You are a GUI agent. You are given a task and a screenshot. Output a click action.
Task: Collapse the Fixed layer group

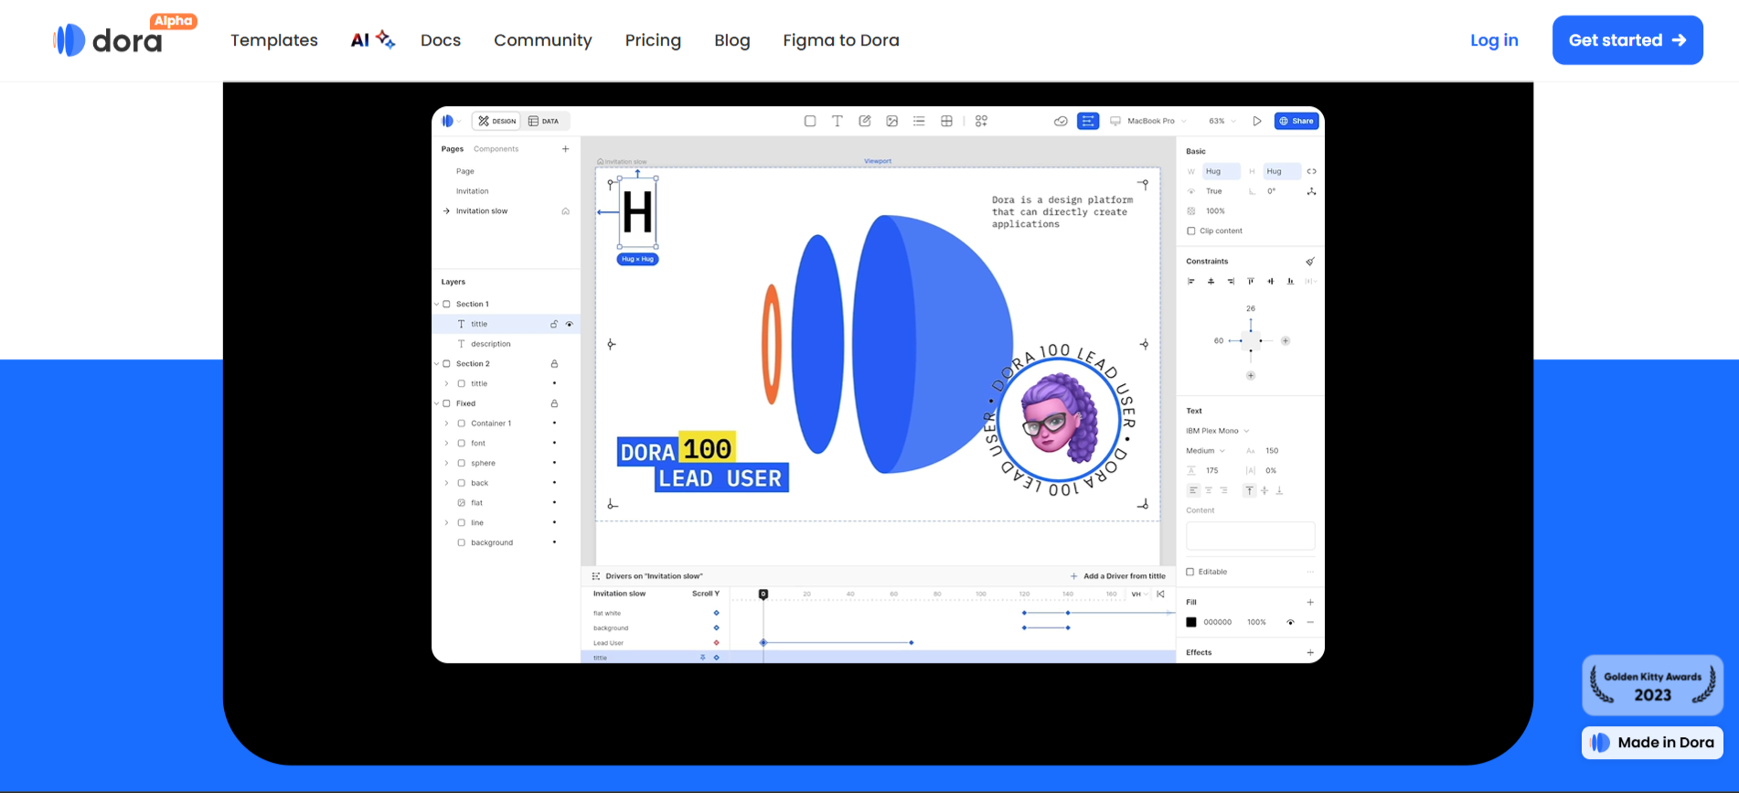pyautogui.click(x=437, y=403)
